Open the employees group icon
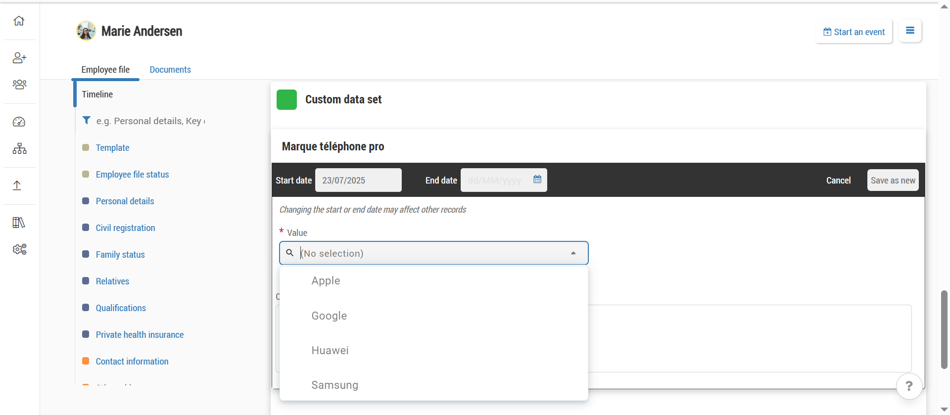The height and width of the screenshot is (415, 950). [x=19, y=85]
